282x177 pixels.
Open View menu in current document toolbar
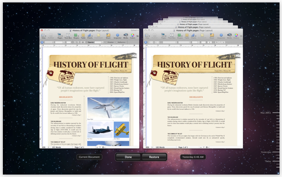click(43, 36)
